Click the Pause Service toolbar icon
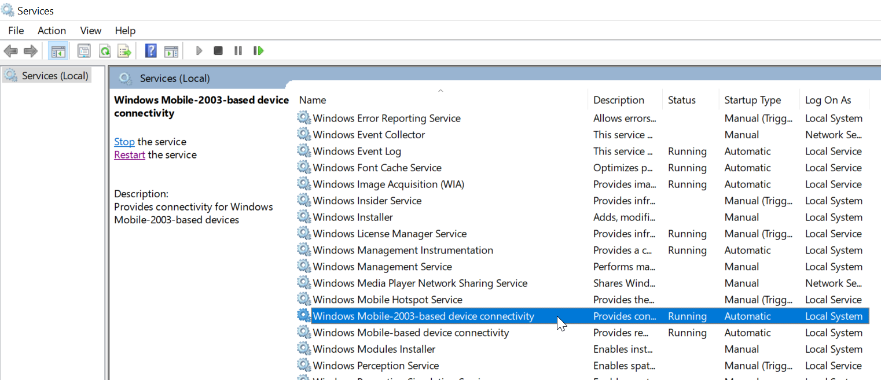 coord(238,51)
